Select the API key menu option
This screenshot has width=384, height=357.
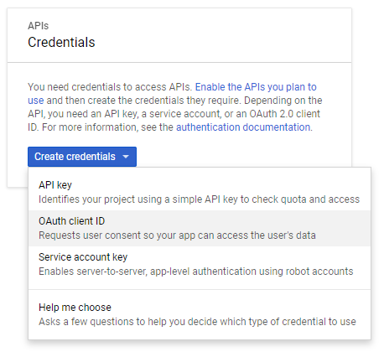(200, 192)
